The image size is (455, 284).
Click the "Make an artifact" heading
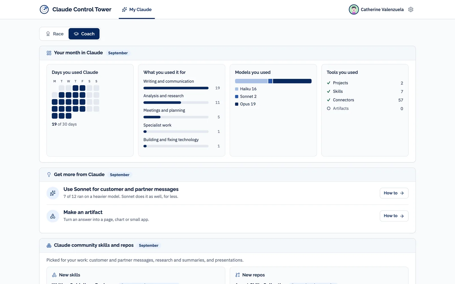click(83, 212)
